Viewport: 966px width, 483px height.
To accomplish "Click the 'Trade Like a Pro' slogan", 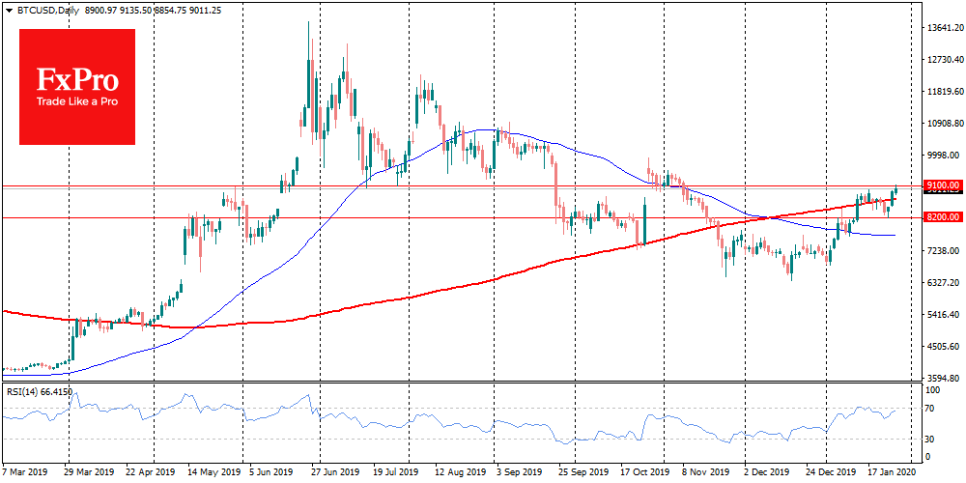I will click(x=77, y=101).
